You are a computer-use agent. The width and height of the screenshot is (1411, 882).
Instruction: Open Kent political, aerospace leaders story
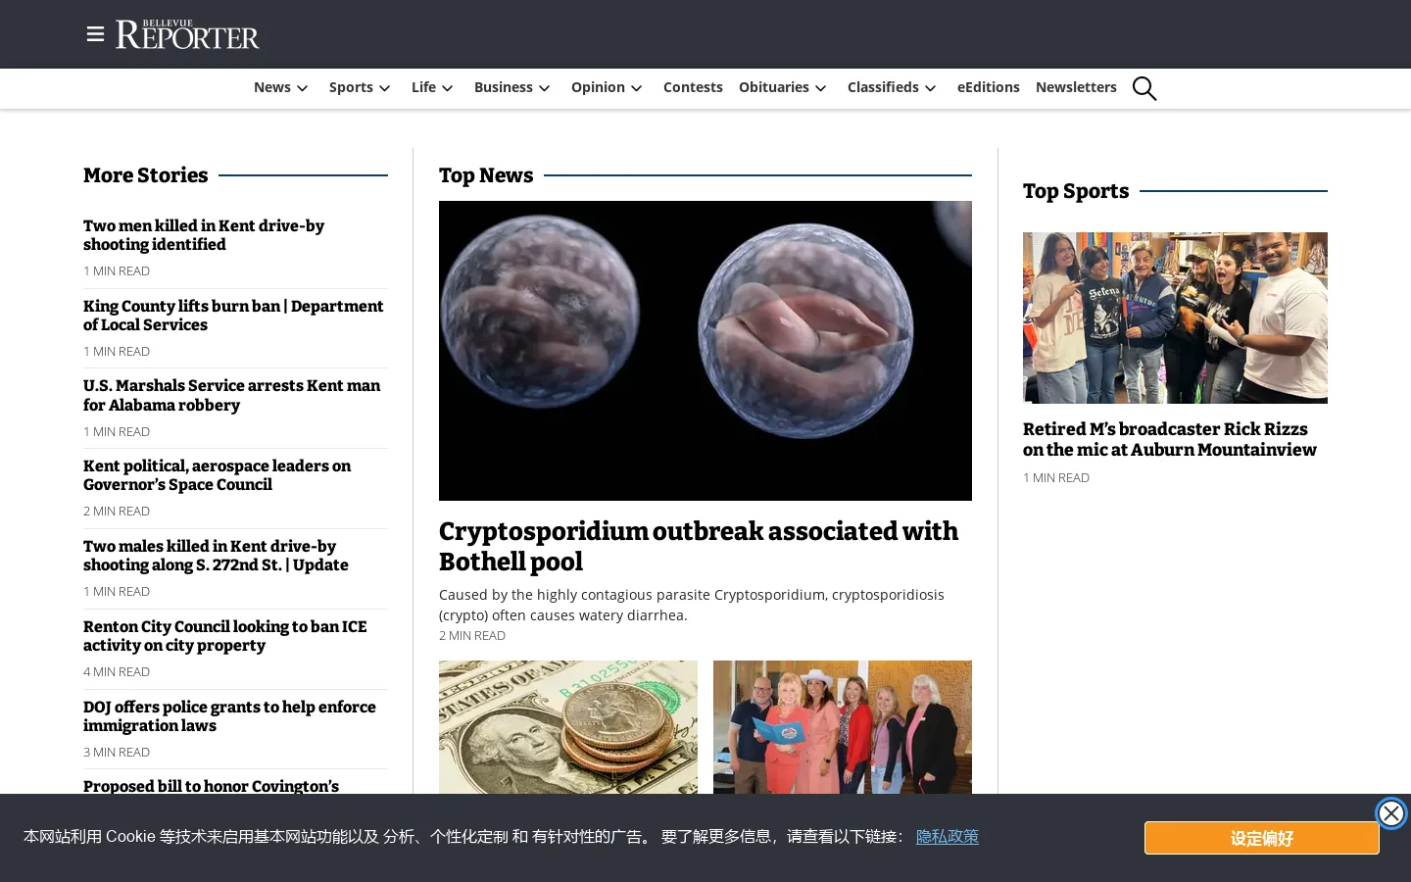click(x=217, y=475)
